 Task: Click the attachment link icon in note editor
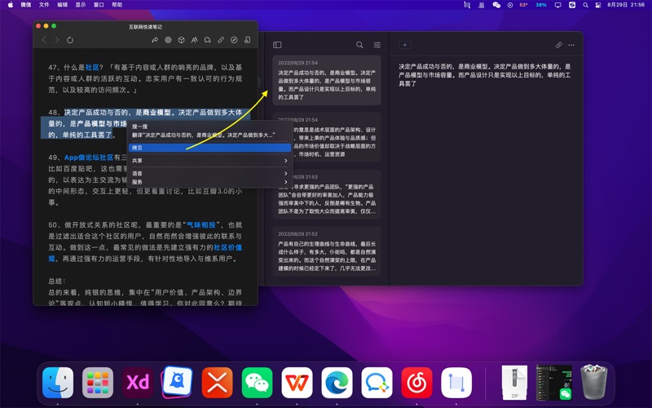(558, 45)
